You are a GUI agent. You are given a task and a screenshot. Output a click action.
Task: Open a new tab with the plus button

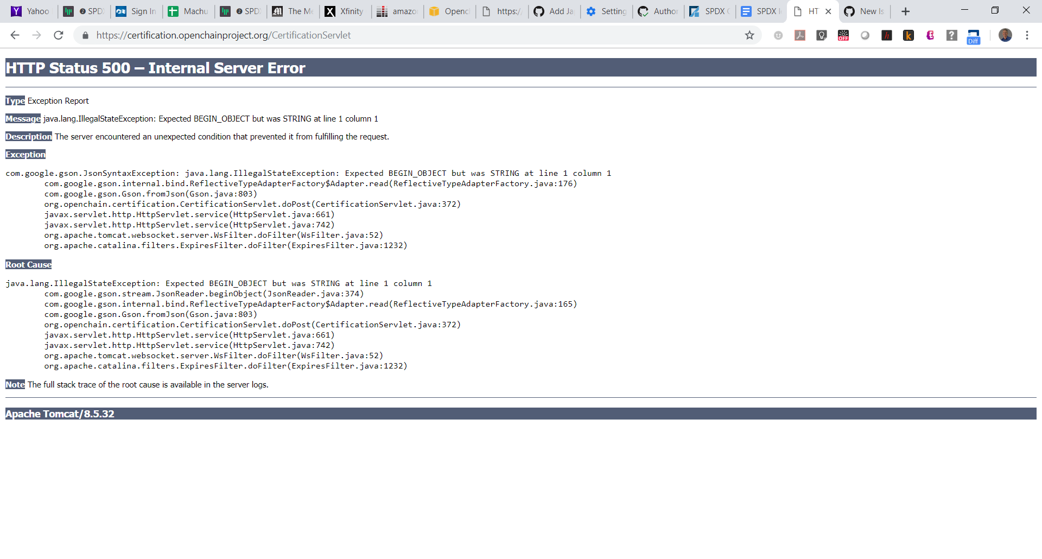point(906,11)
